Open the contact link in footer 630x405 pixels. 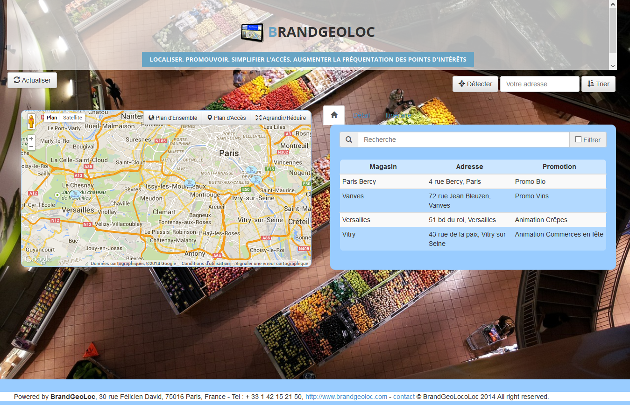404,397
